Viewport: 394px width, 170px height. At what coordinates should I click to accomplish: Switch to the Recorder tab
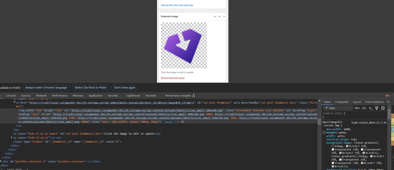[151, 96]
